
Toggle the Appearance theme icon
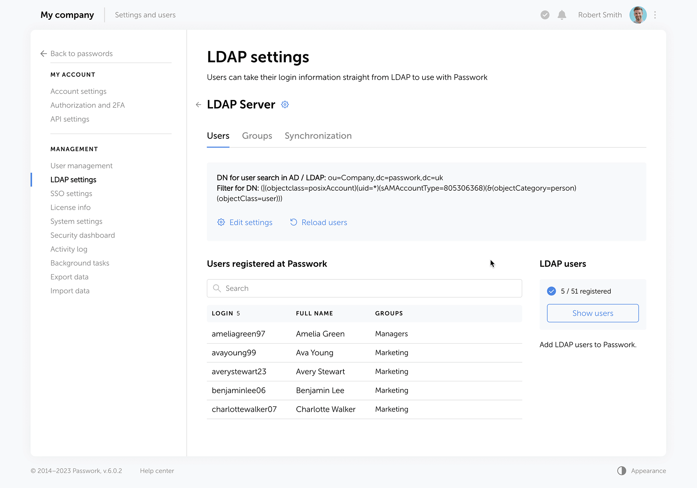(x=621, y=471)
